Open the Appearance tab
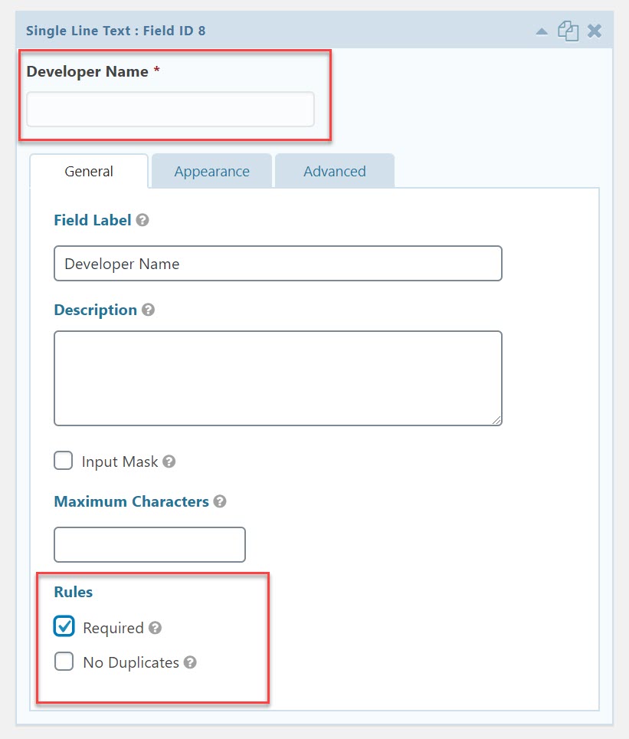The width and height of the screenshot is (629, 739). (x=211, y=171)
